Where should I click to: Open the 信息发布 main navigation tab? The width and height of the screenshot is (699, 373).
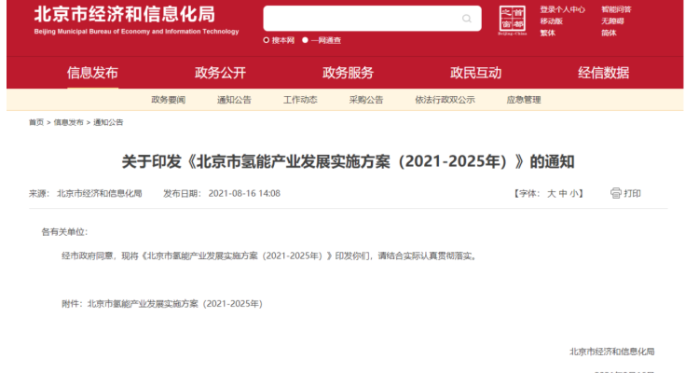tap(92, 73)
